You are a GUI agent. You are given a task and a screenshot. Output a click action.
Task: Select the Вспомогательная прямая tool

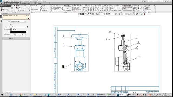[x=34, y=10]
